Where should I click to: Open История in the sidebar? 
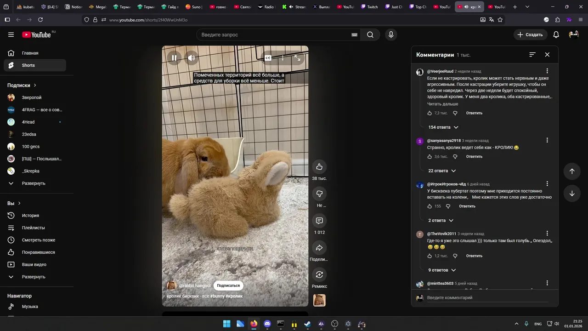35,216
